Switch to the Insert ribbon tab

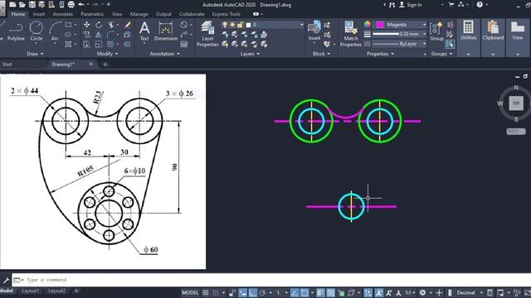[39, 14]
